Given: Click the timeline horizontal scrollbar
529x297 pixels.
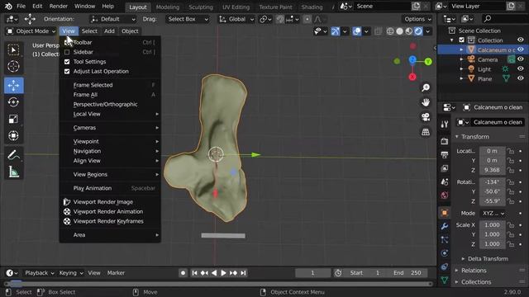Looking at the screenshot, I should click(x=218, y=284).
